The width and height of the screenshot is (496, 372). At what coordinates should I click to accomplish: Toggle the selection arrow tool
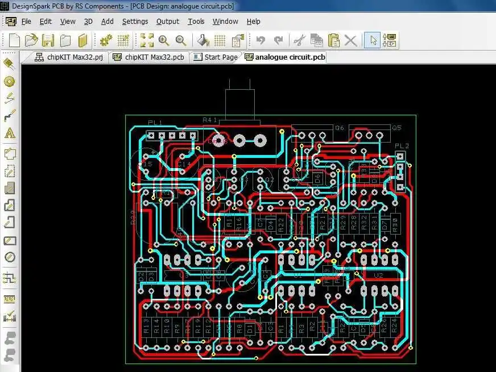(373, 40)
